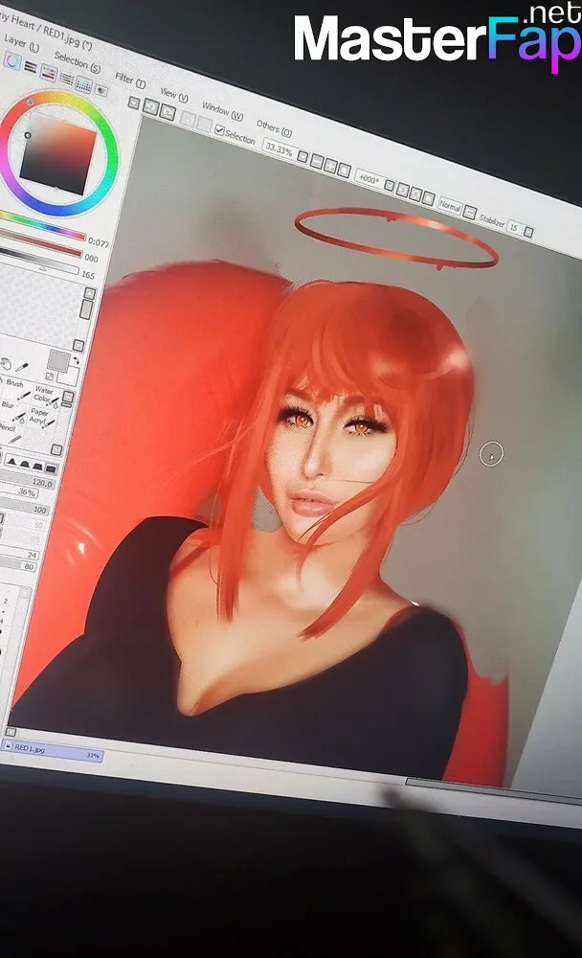
Task: Switch to the RED1.jpg canvas tab
Action: point(52,750)
